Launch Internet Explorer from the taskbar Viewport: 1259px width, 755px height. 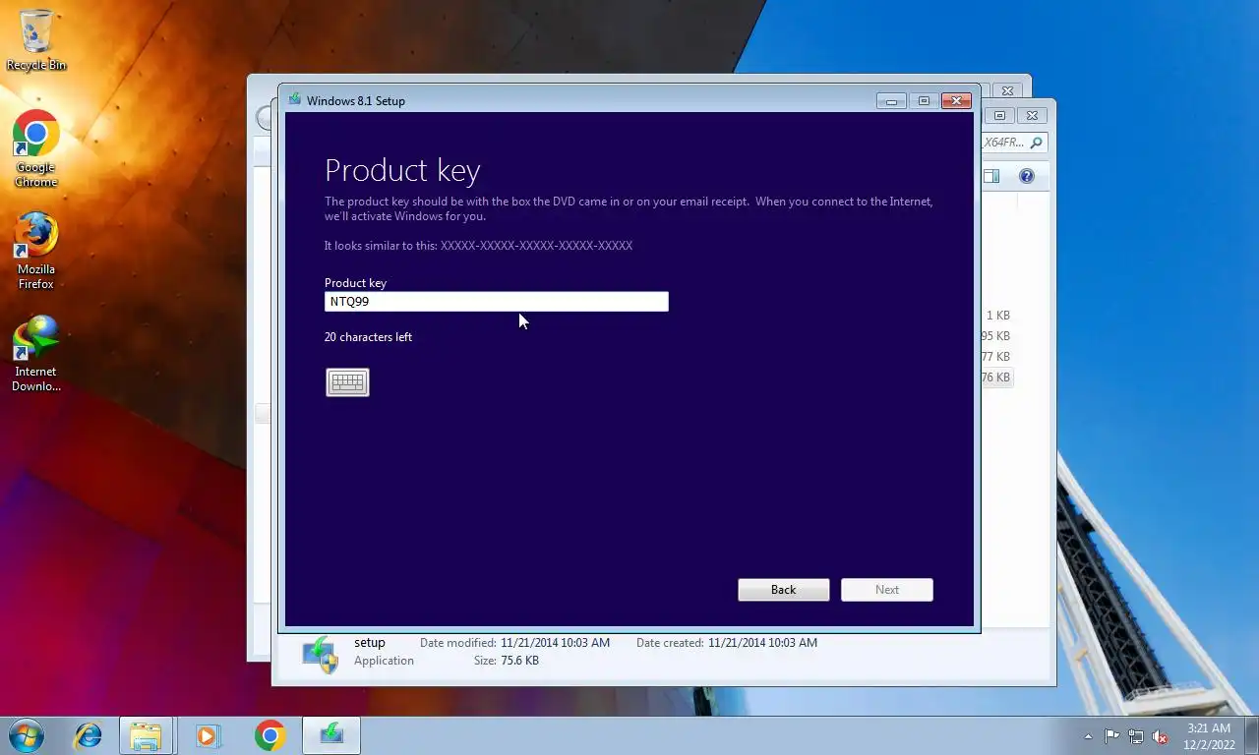point(89,735)
